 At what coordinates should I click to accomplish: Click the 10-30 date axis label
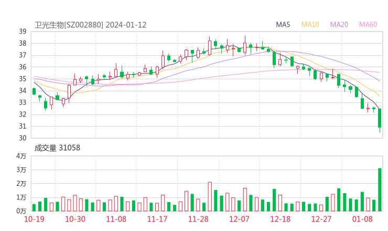tap(75, 219)
